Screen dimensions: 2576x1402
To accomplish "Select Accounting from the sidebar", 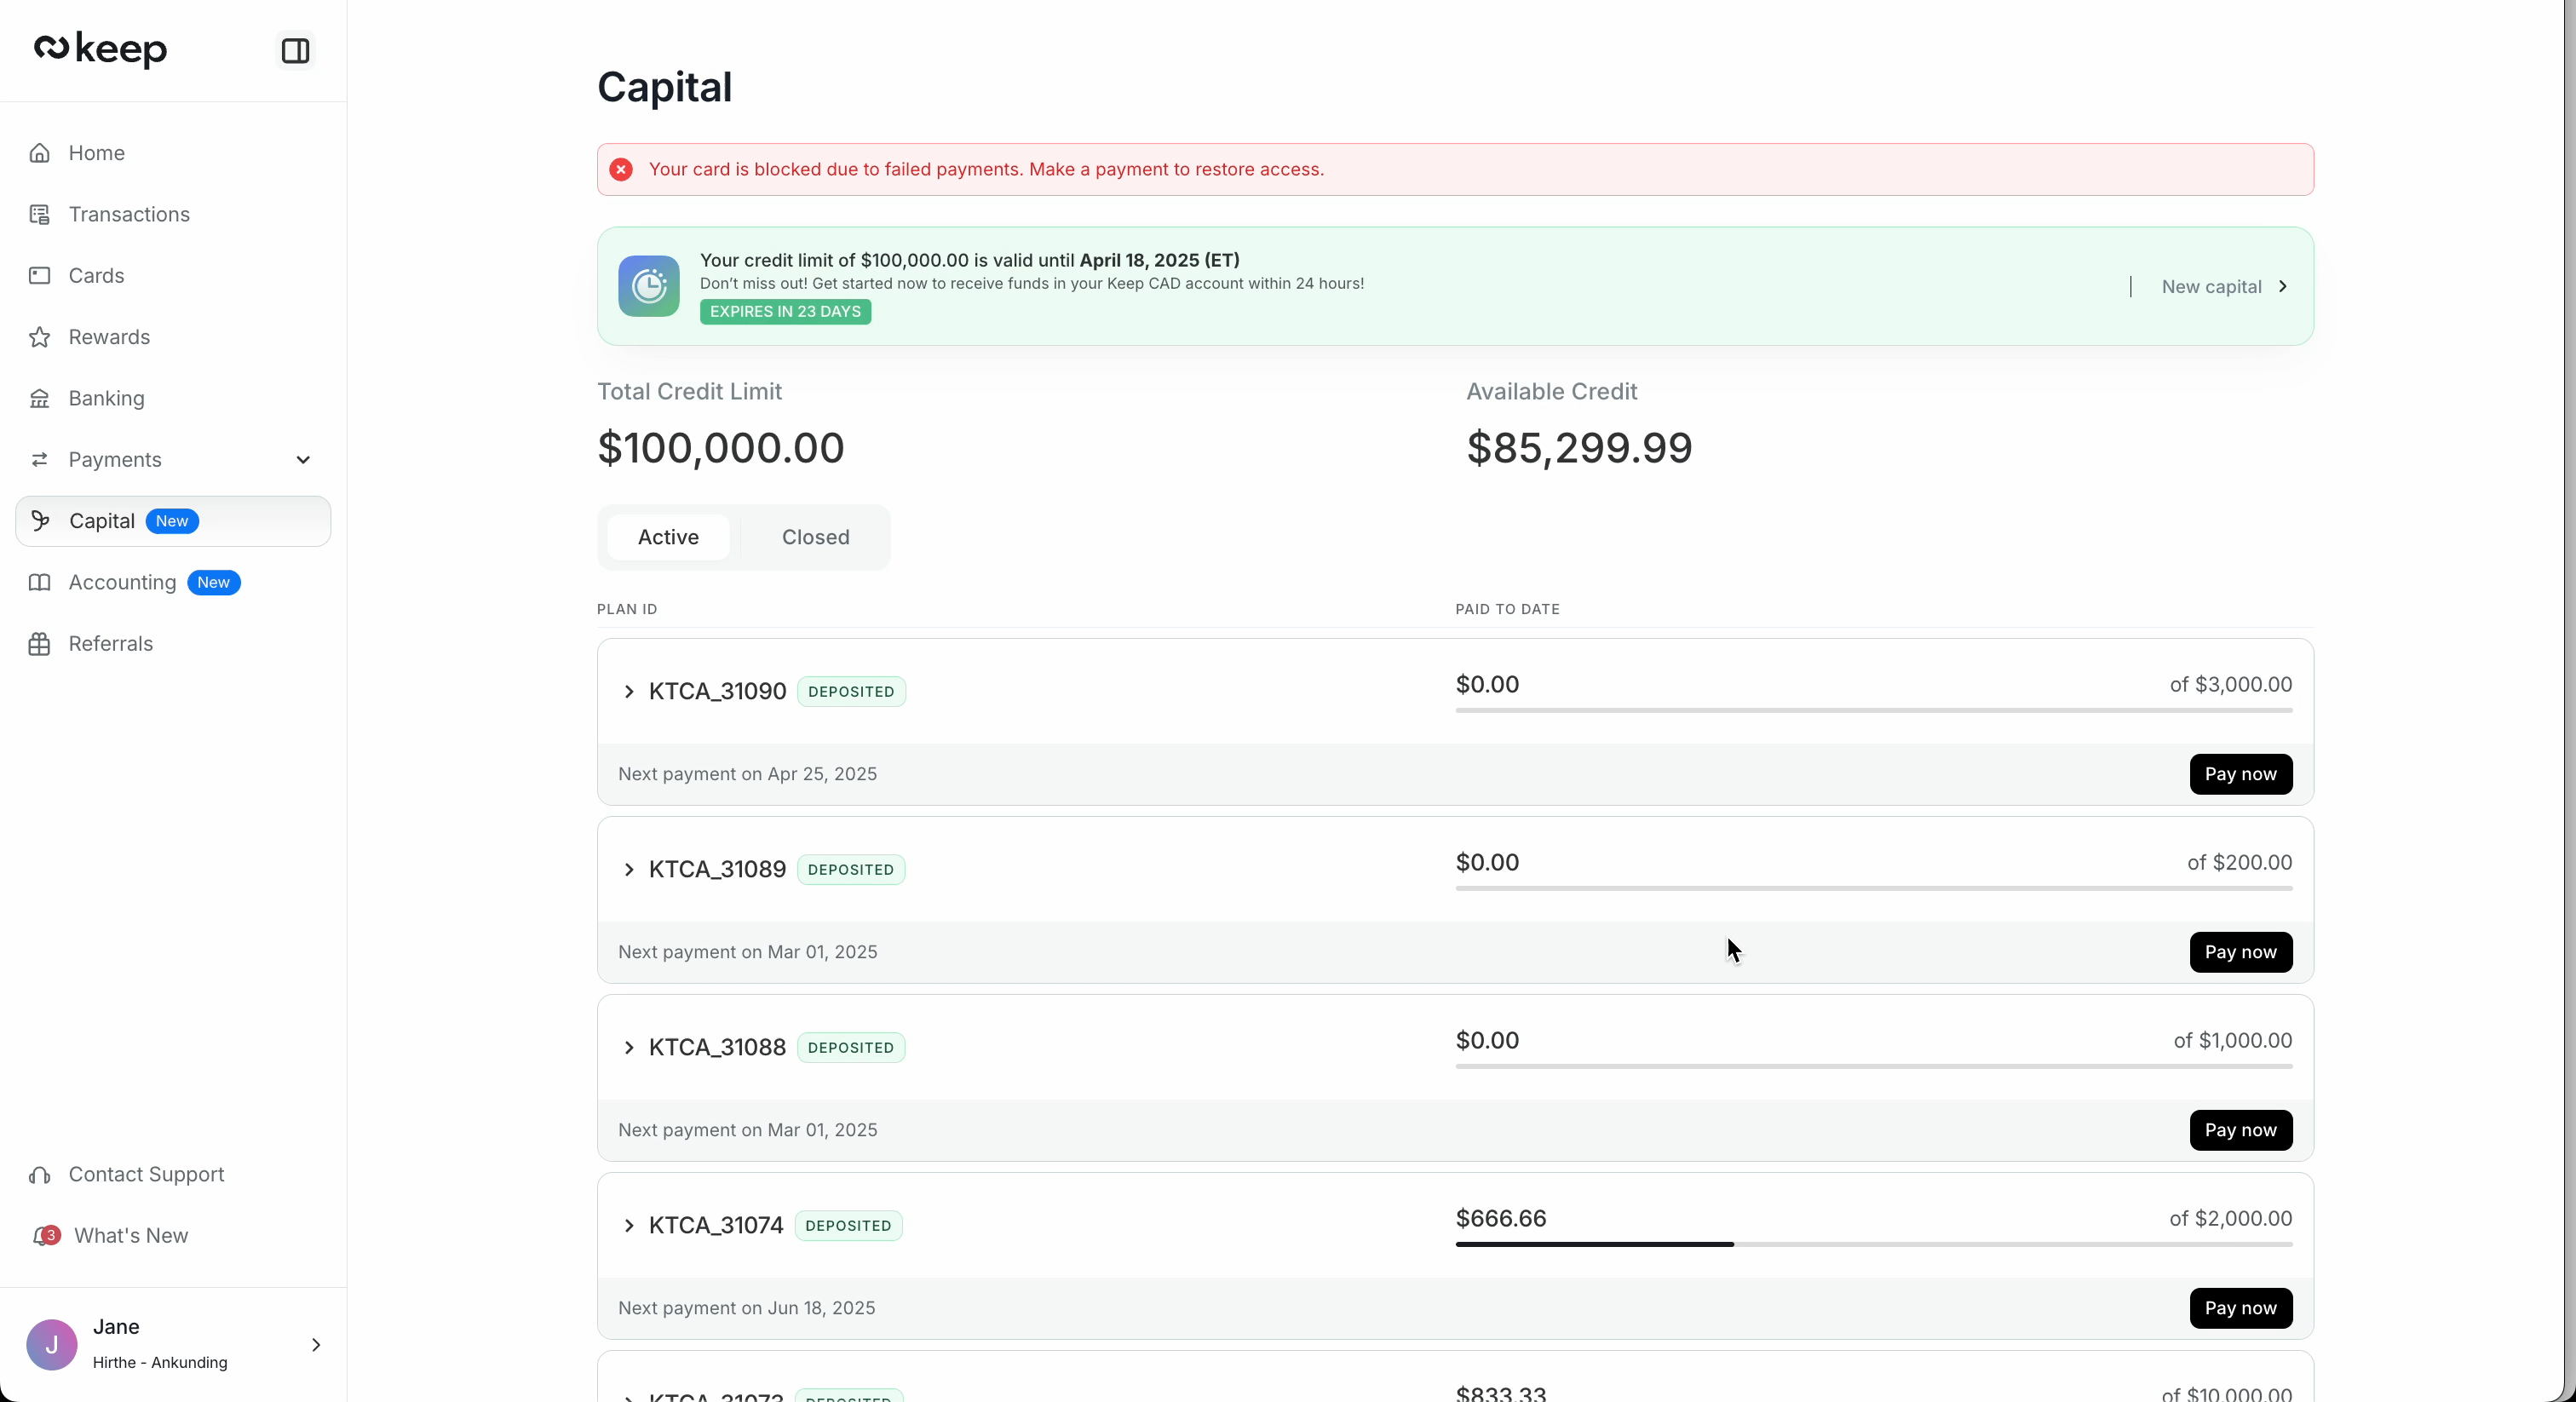I will coord(122,582).
